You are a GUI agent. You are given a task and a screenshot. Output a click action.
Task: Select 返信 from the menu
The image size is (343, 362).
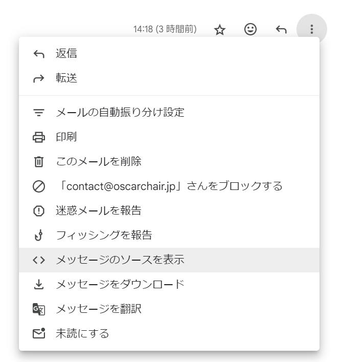[66, 54]
